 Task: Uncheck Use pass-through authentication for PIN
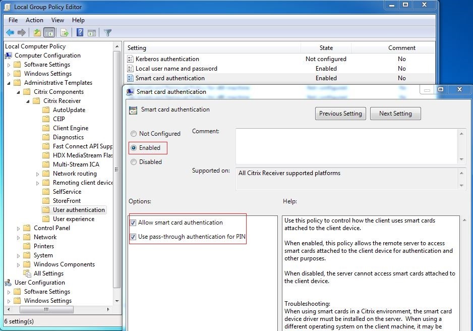(x=133, y=236)
